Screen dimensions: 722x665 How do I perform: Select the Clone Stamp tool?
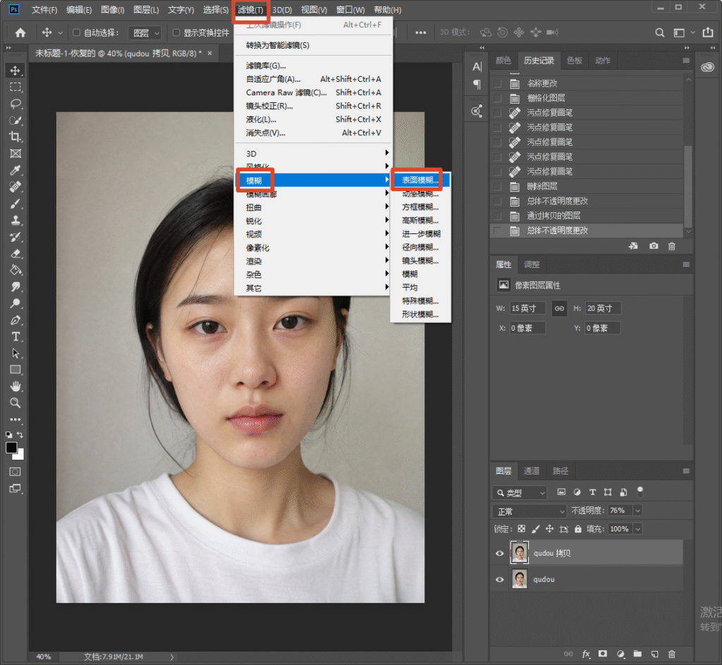[x=16, y=220]
